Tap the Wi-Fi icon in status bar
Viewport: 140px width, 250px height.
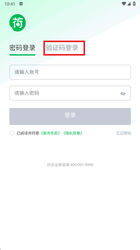(124, 4)
